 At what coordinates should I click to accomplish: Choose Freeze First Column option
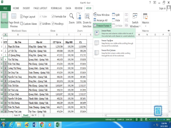coord(114,53)
